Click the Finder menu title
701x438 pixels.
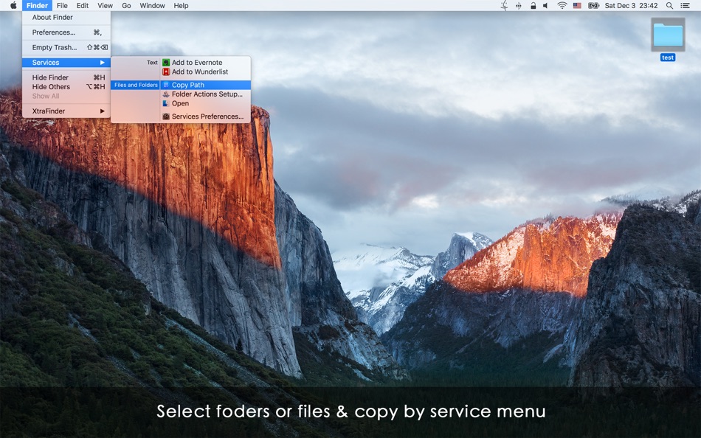(x=37, y=5)
